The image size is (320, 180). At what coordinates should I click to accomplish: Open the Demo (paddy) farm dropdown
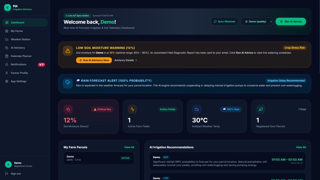tap(257, 21)
